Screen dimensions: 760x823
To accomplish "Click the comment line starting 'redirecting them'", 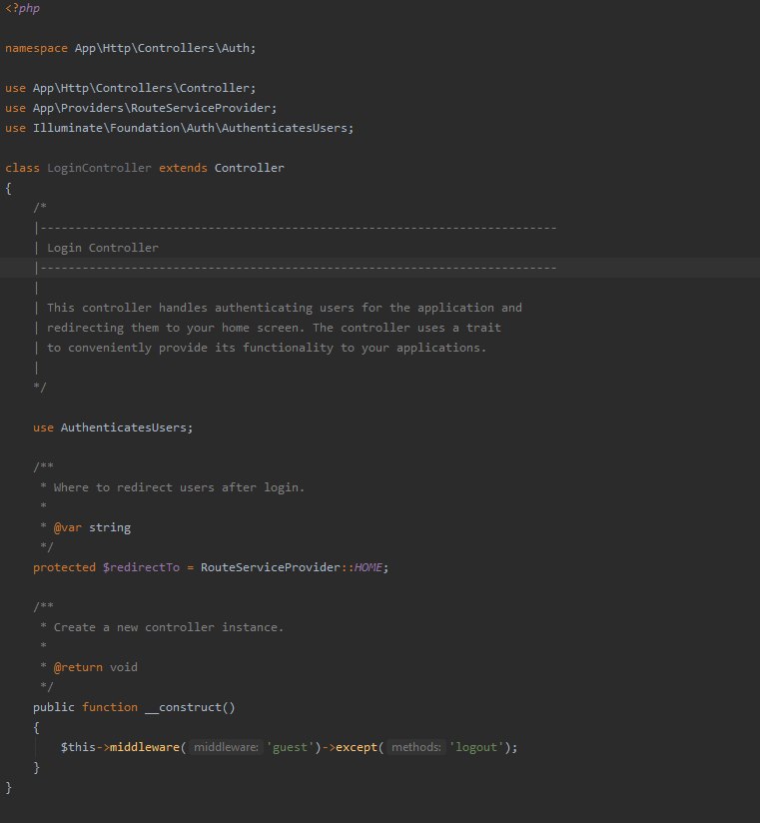I will 274,328.
